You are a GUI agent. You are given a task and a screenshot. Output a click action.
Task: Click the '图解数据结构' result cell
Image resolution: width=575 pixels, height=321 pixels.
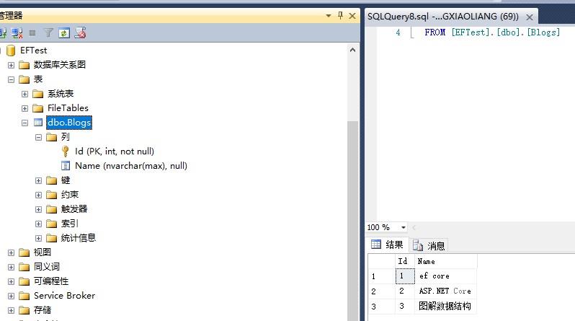coord(446,306)
